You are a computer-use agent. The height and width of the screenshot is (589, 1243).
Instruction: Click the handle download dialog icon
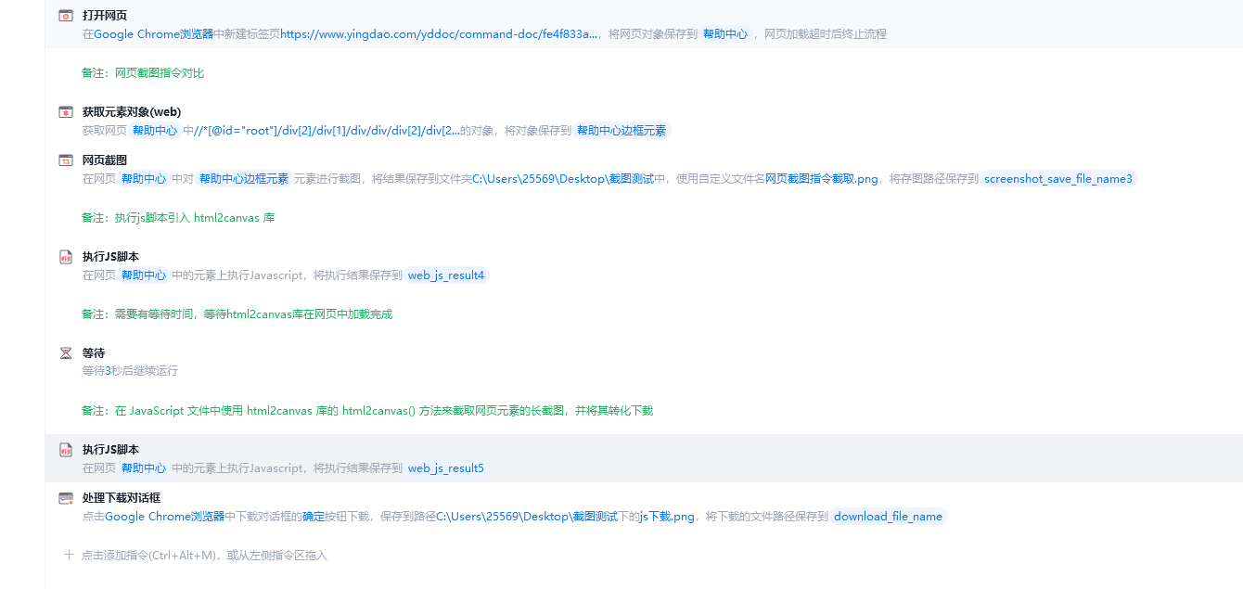coord(66,498)
